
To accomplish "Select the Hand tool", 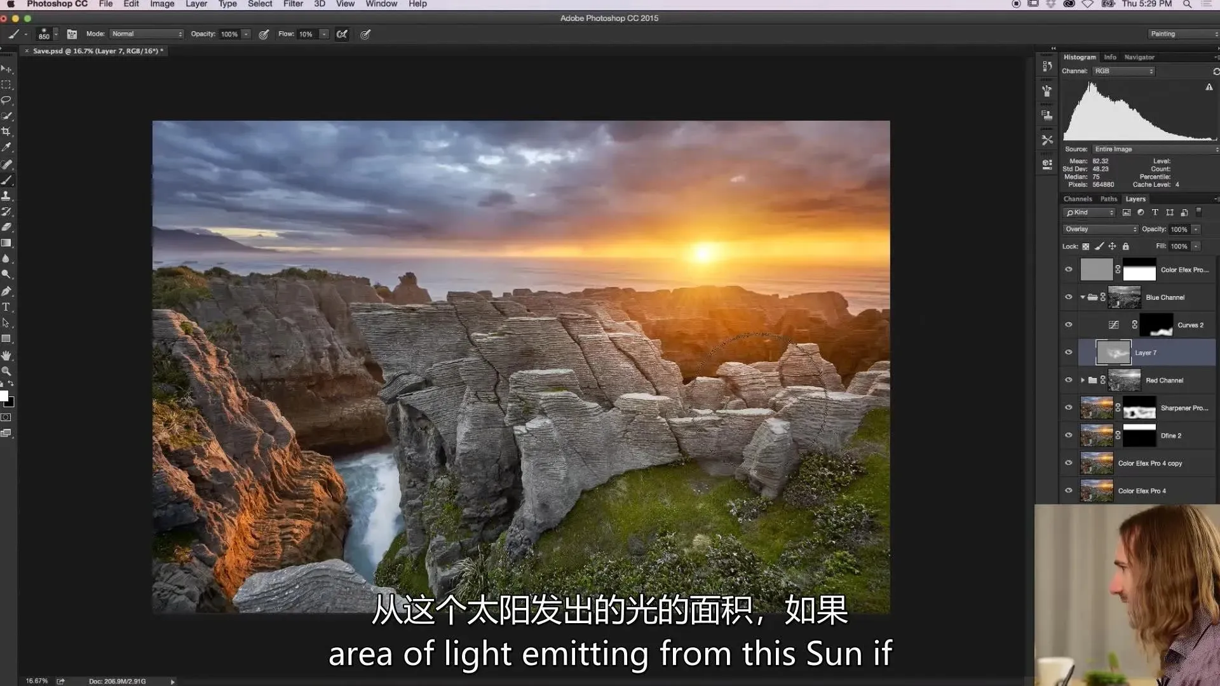I will (x=6, y=355).
